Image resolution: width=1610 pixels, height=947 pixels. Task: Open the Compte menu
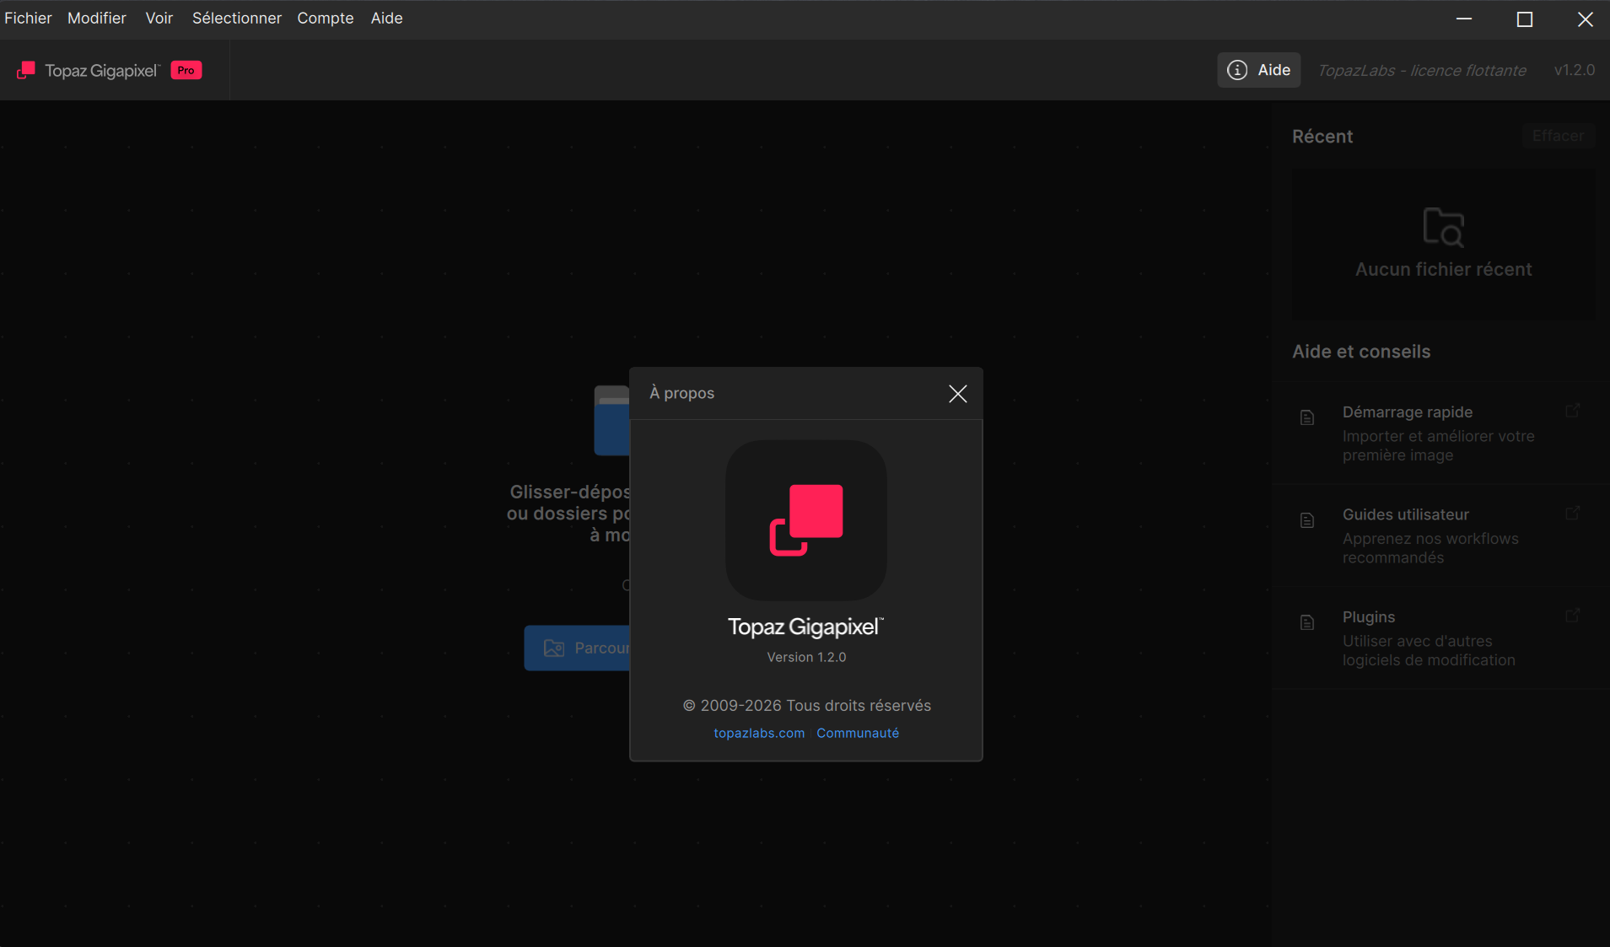326,18
